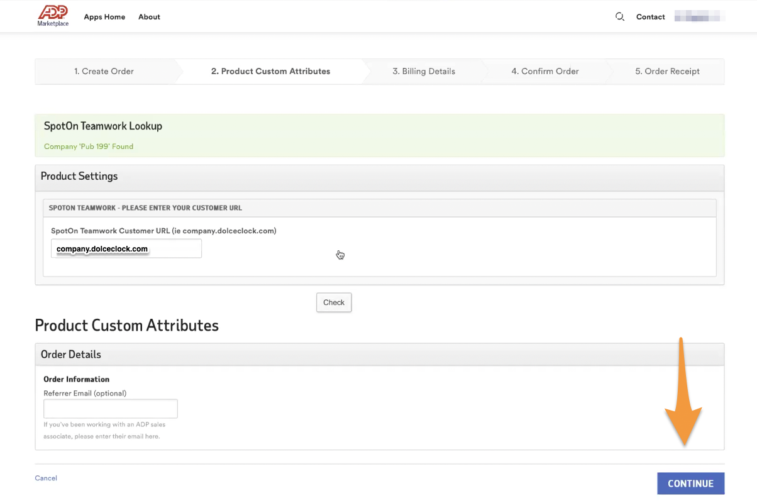Click the Cancel link
The image size is (757, 503).
[x=46, y=478]
